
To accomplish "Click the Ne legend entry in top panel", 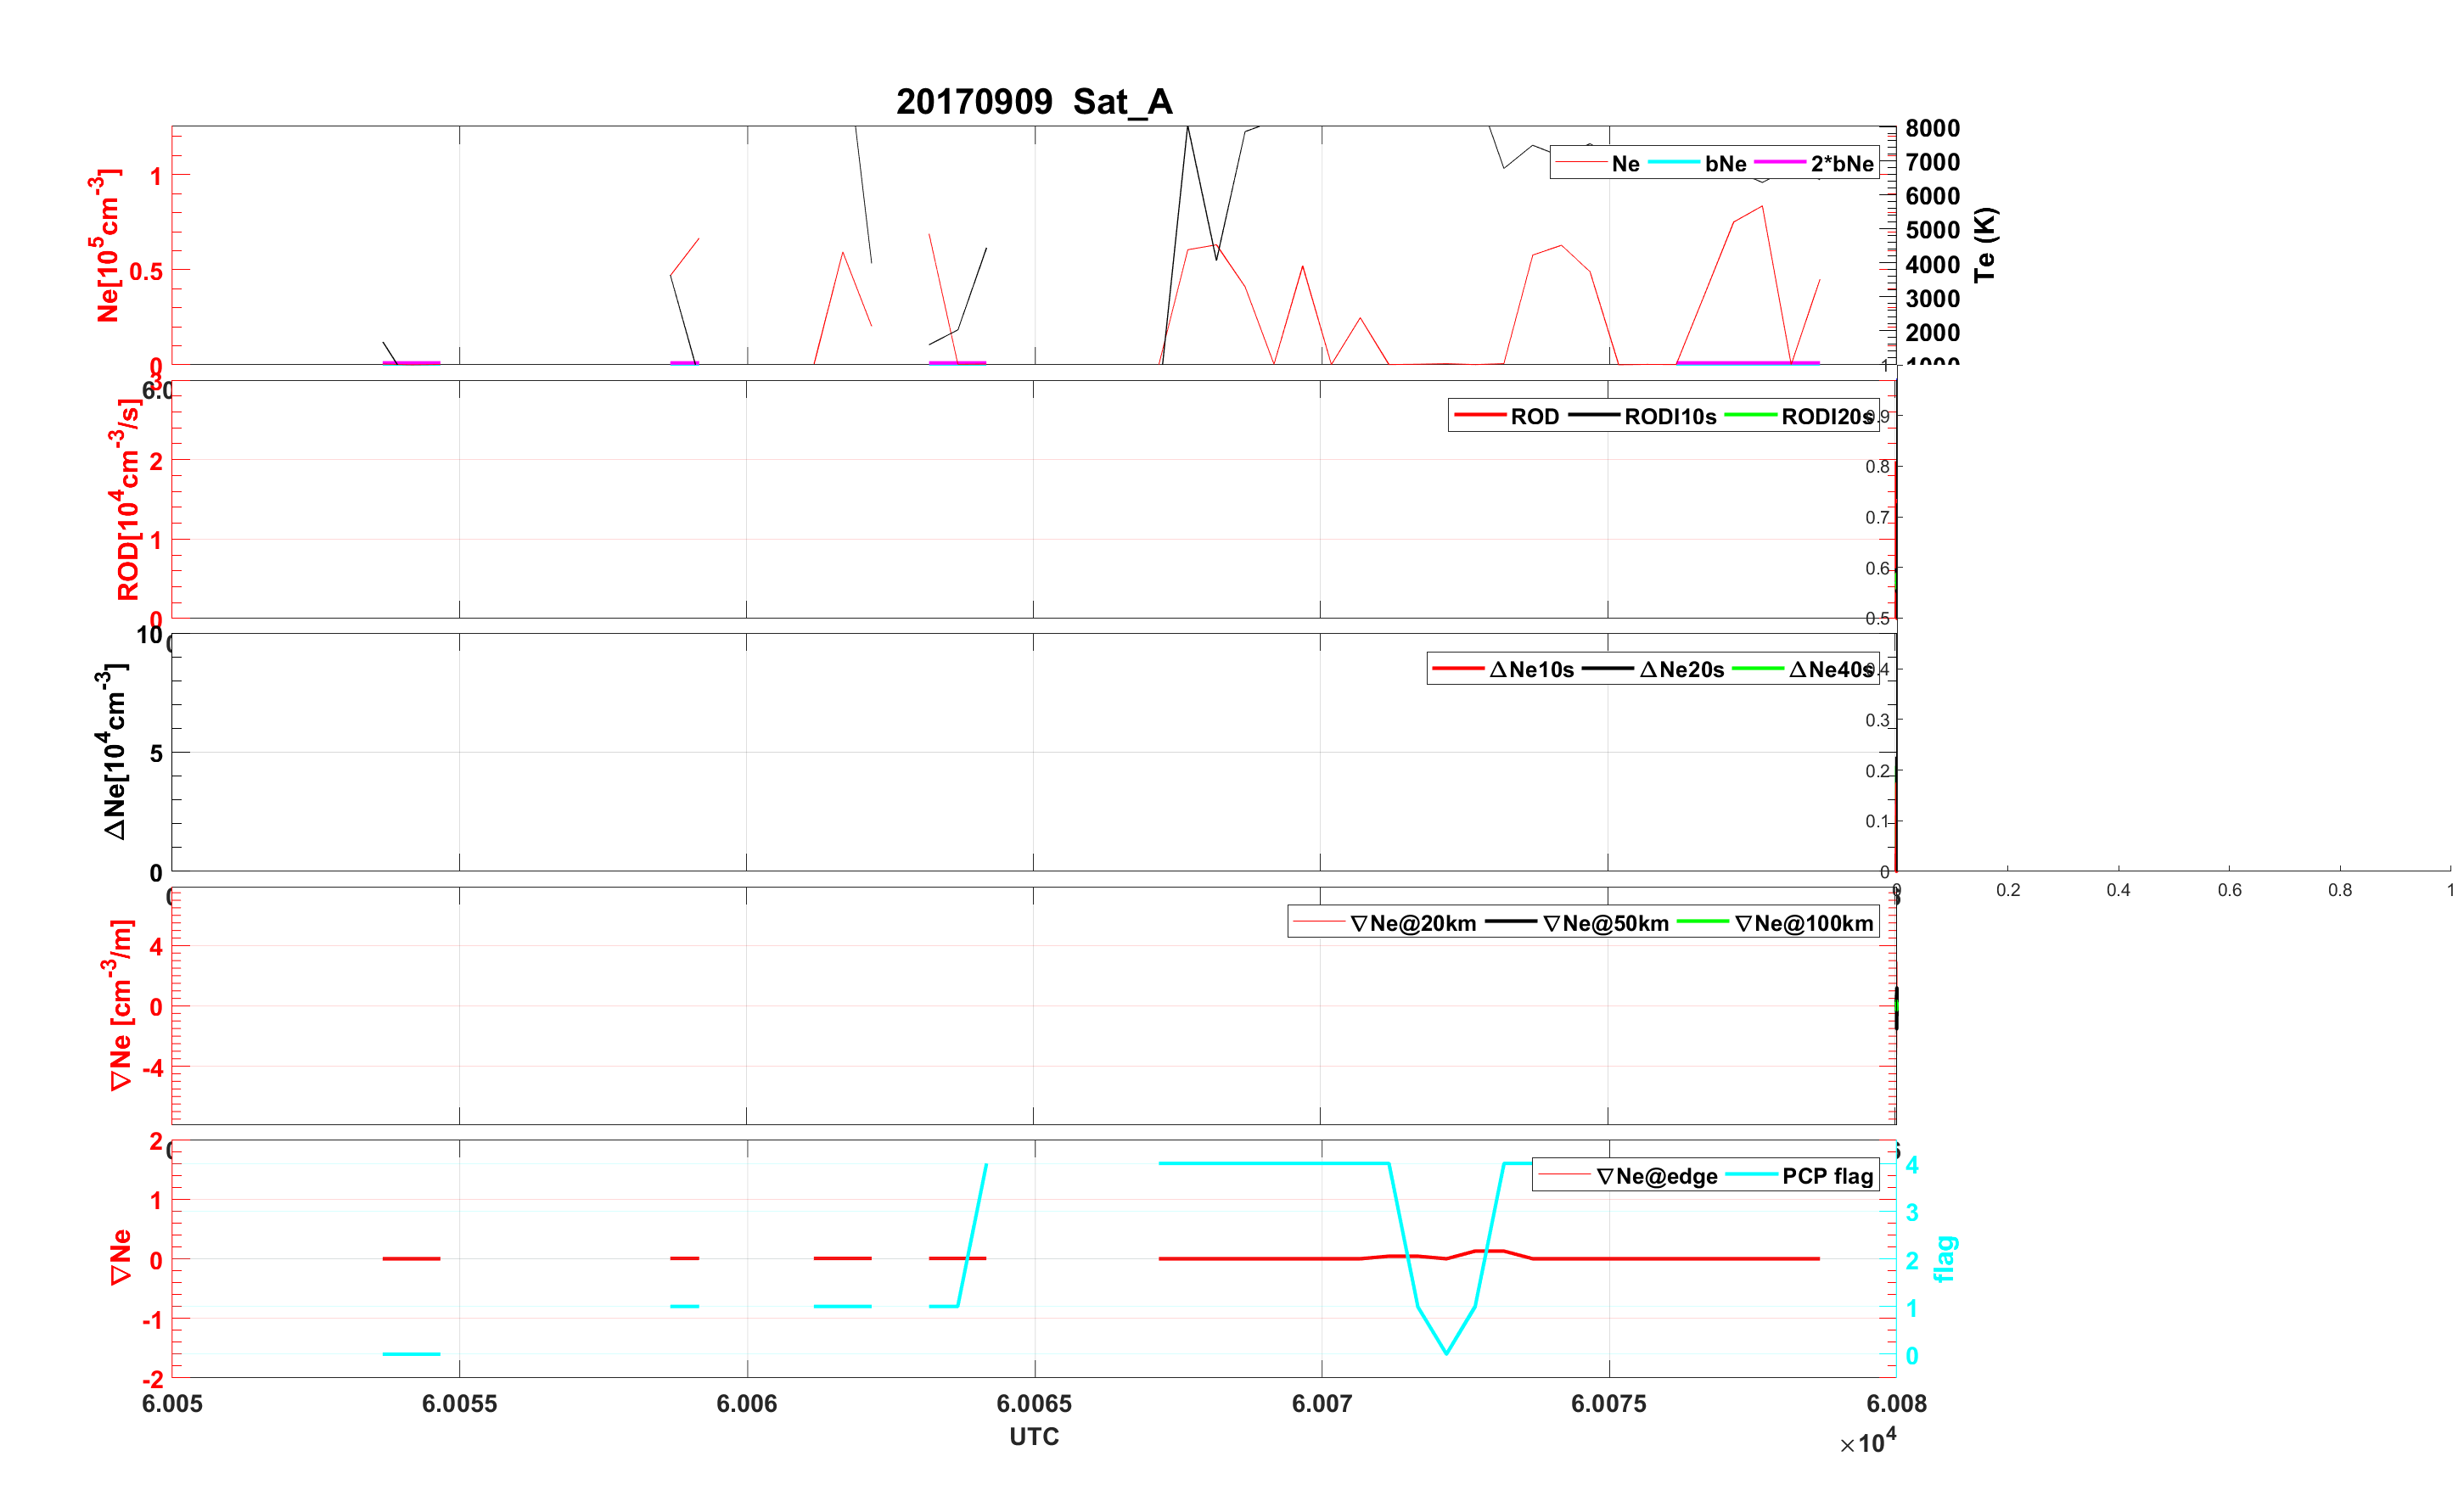I will coord(1625,164).
